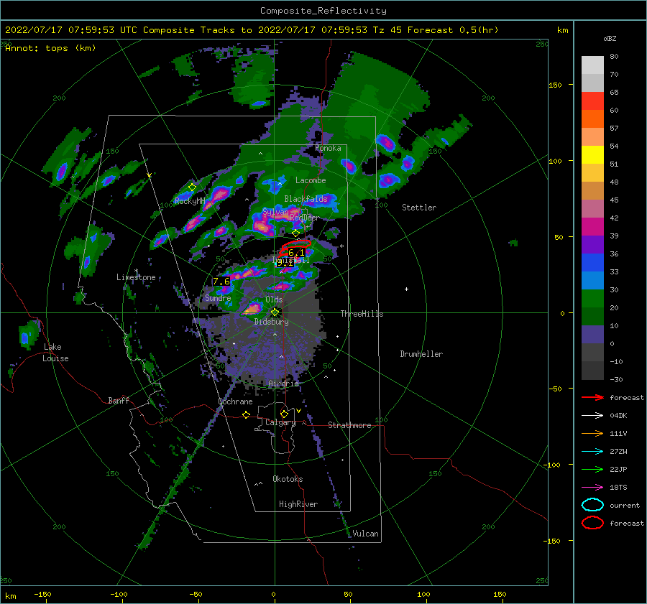
Task: Click the red forecast ellipse legend icon
Action: [592, 523]
